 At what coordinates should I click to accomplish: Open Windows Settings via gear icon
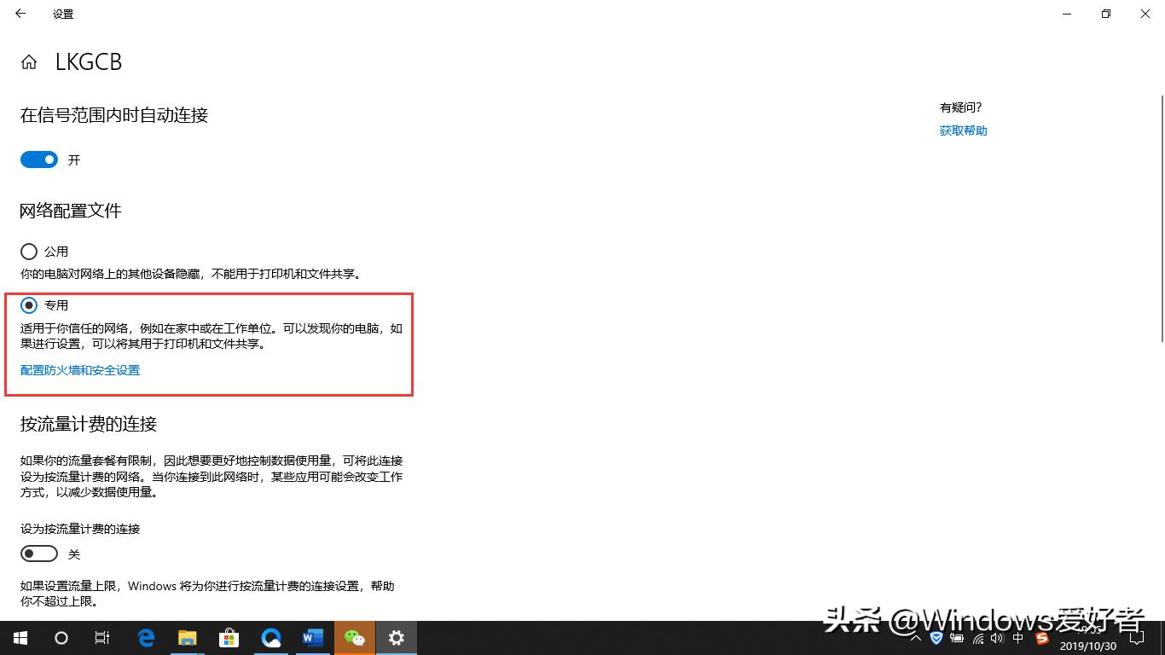click(x=396, y=637)
